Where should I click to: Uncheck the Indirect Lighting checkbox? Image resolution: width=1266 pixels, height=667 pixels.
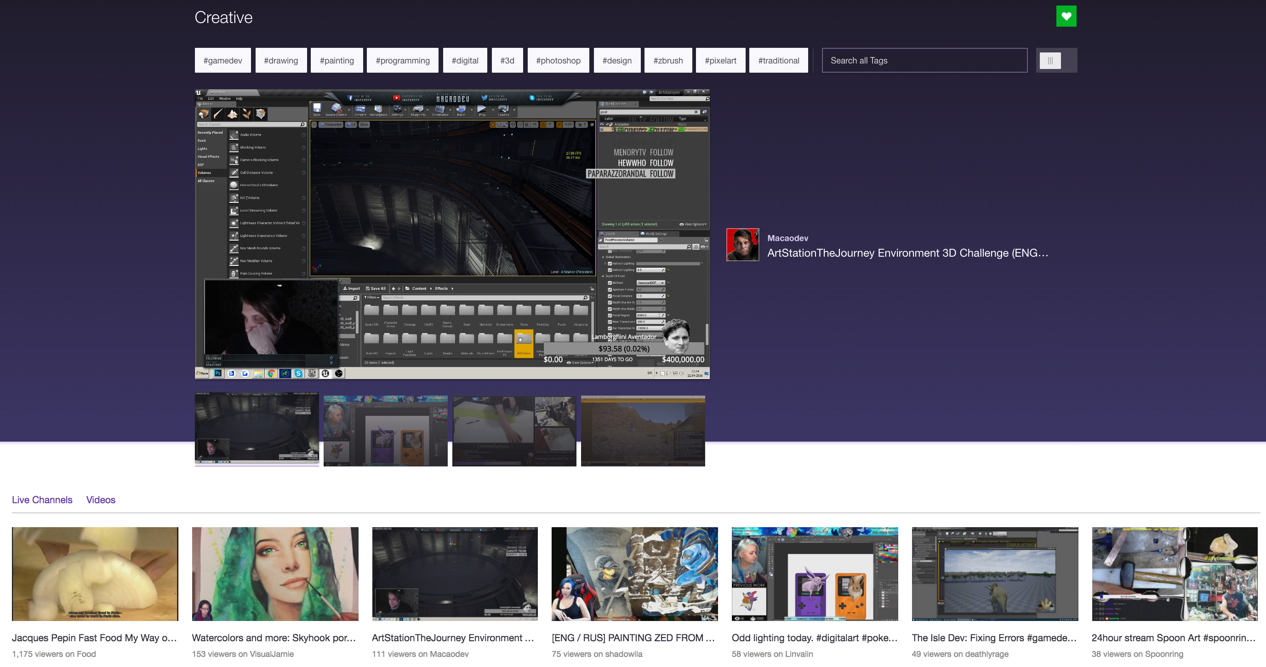610,264
